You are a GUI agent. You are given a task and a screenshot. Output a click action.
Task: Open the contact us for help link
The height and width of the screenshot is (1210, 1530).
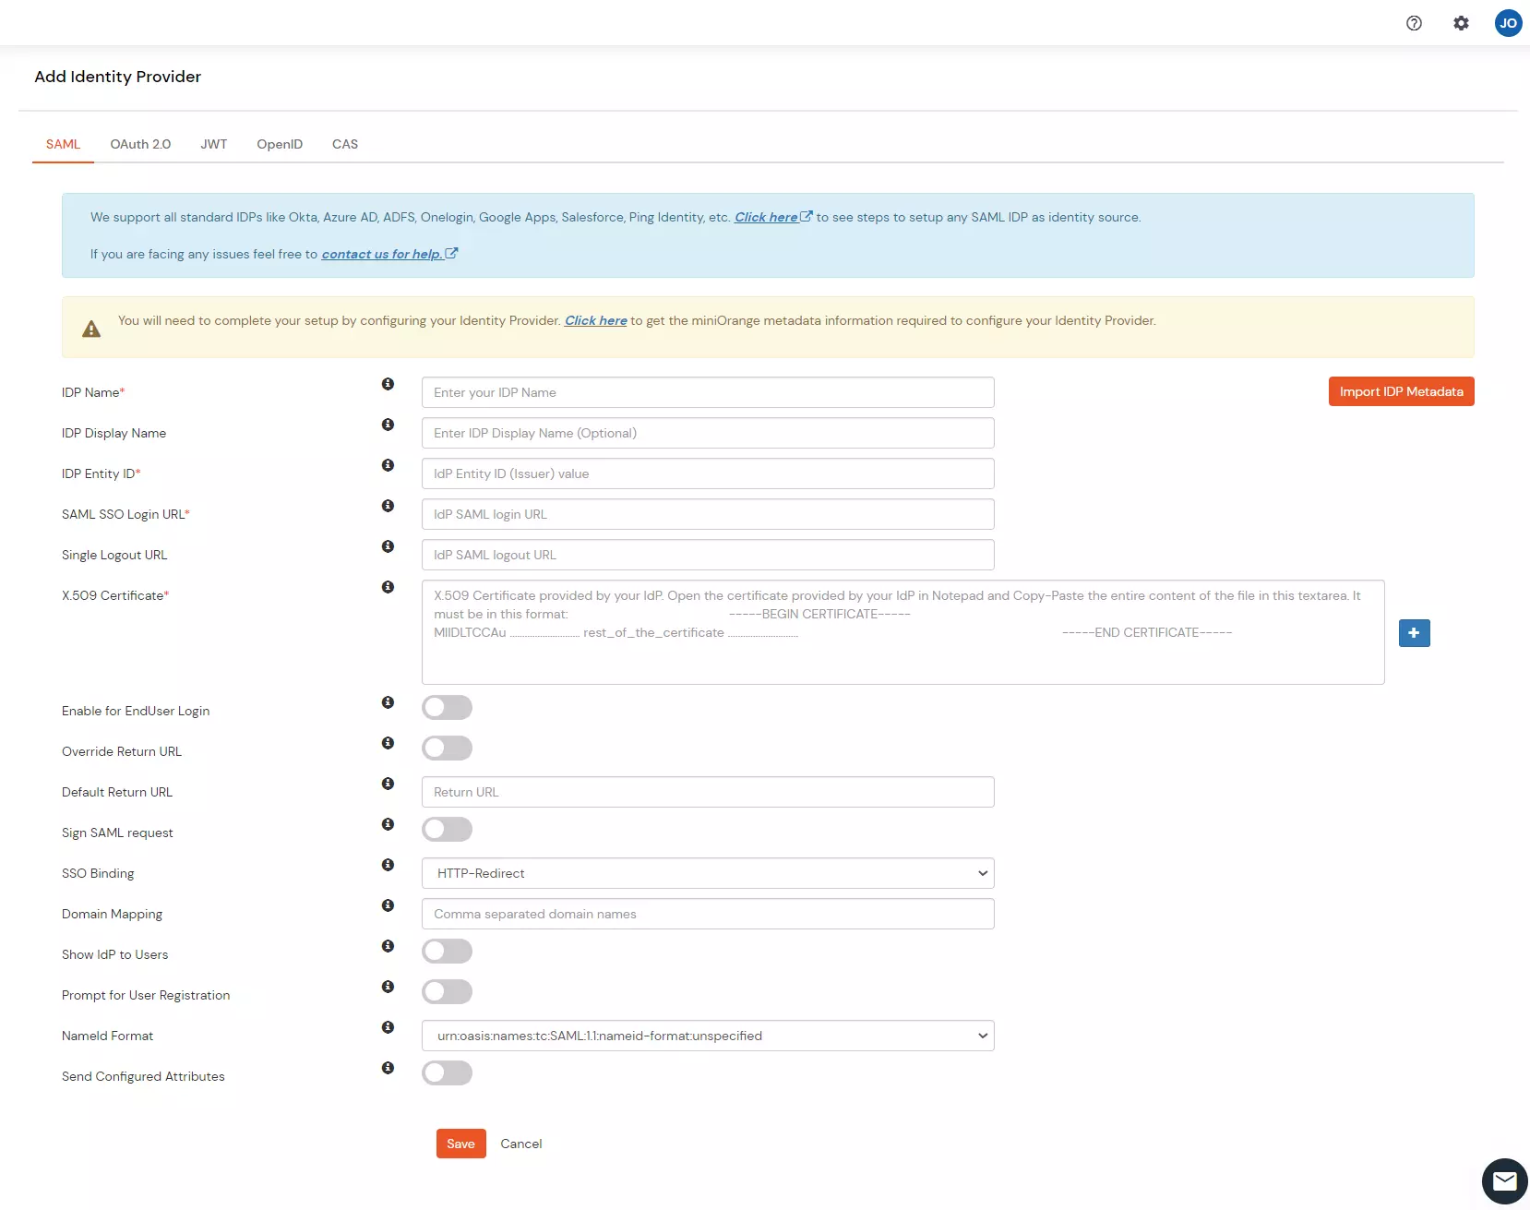click(383, 254)
